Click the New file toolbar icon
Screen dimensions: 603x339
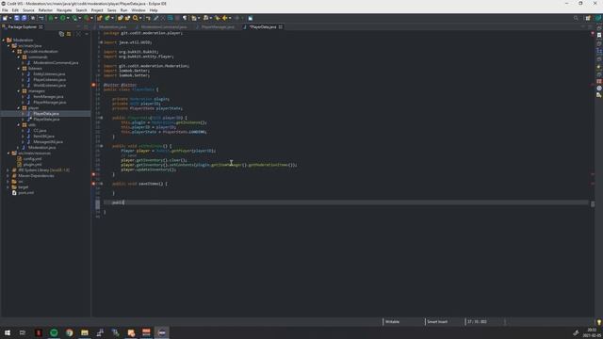point(5,18)
